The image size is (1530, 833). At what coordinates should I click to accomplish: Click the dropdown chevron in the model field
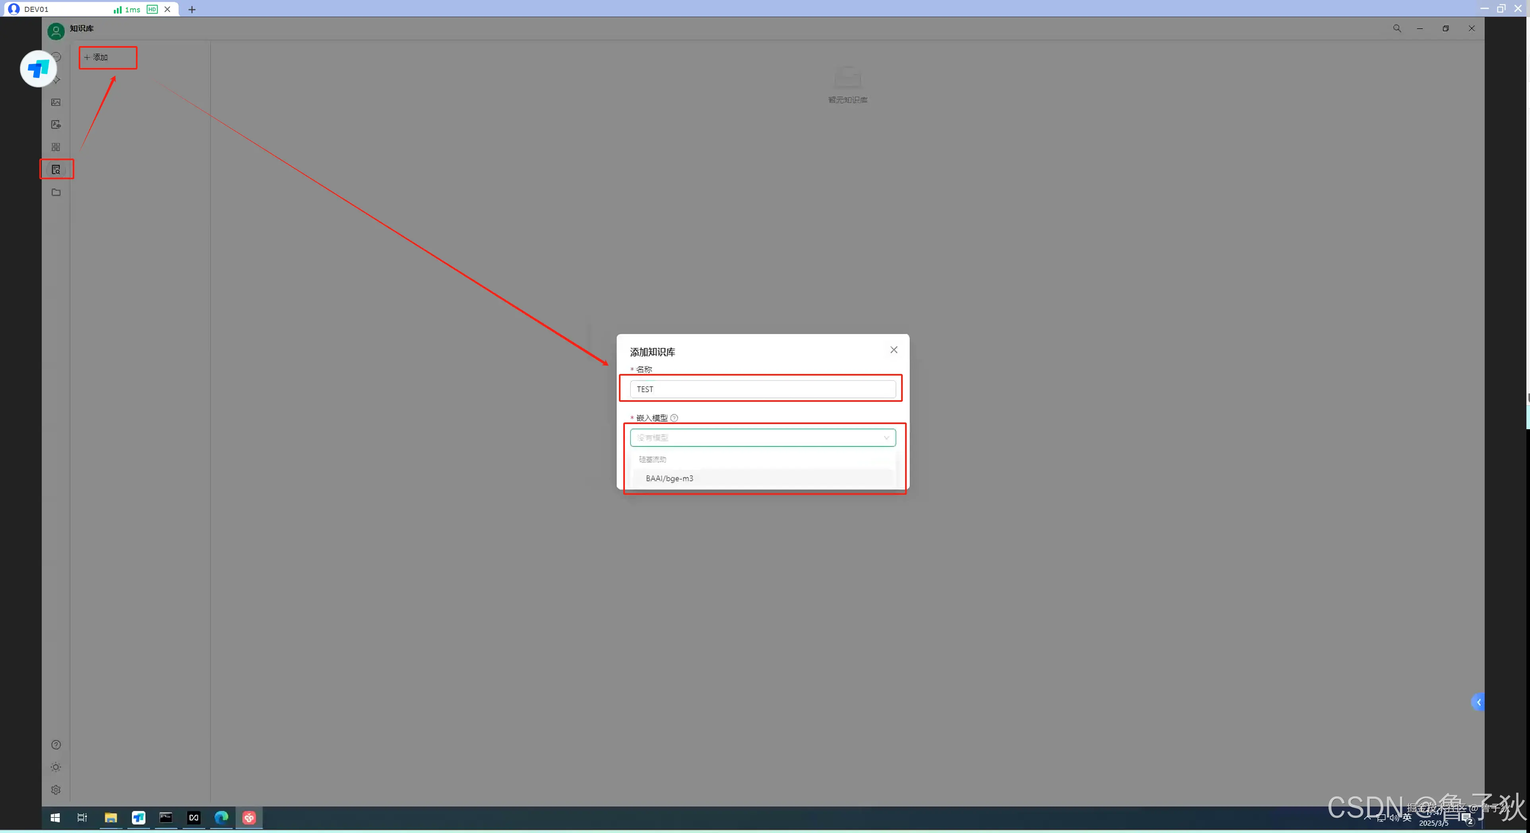(886, 438)
